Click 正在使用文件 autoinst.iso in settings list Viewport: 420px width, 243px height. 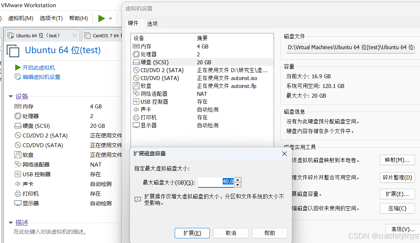tap(227, 78)
